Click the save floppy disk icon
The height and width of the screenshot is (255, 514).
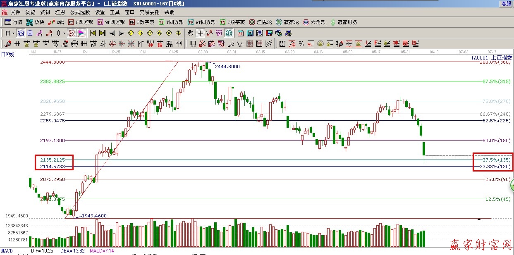tap(269, 33)
